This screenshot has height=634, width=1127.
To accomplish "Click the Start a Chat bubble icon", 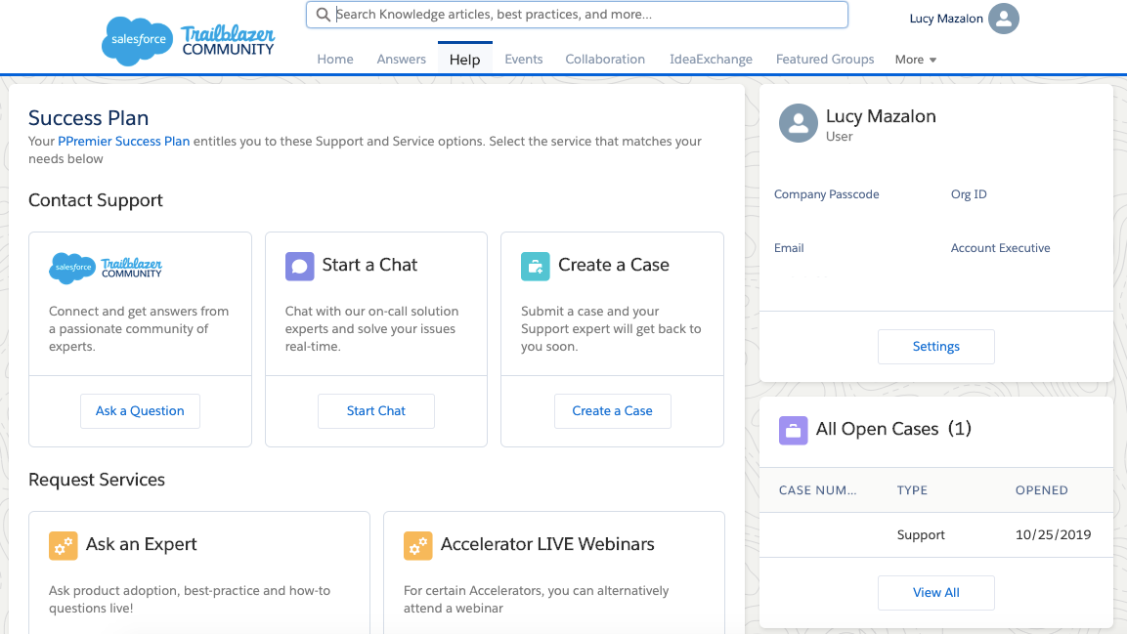I will pos(300,267).
